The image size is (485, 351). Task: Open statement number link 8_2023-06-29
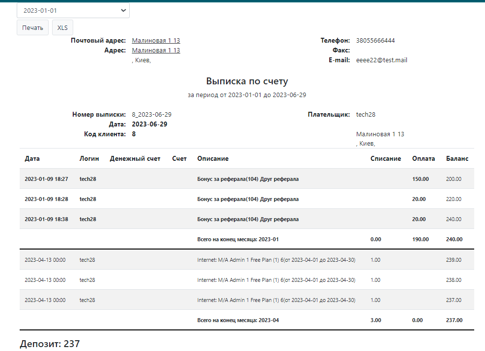pyautogui.click(x=151, y=115)
